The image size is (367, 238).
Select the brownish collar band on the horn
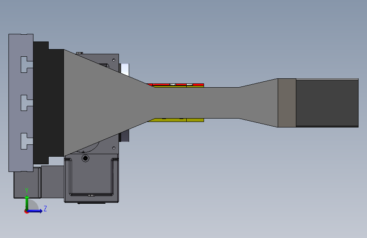(x=287, y=103)
